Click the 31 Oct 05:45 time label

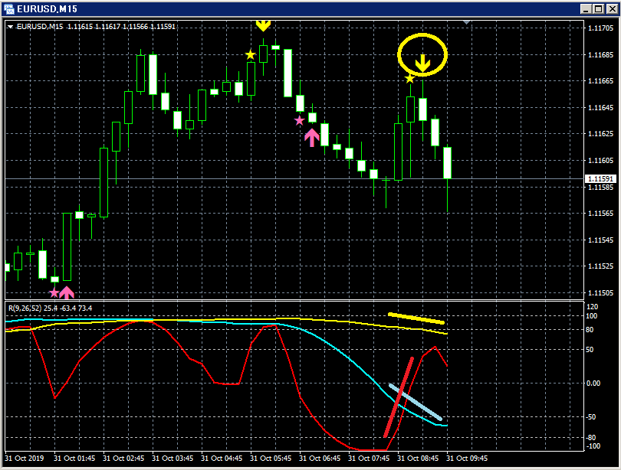click(271, 459)
